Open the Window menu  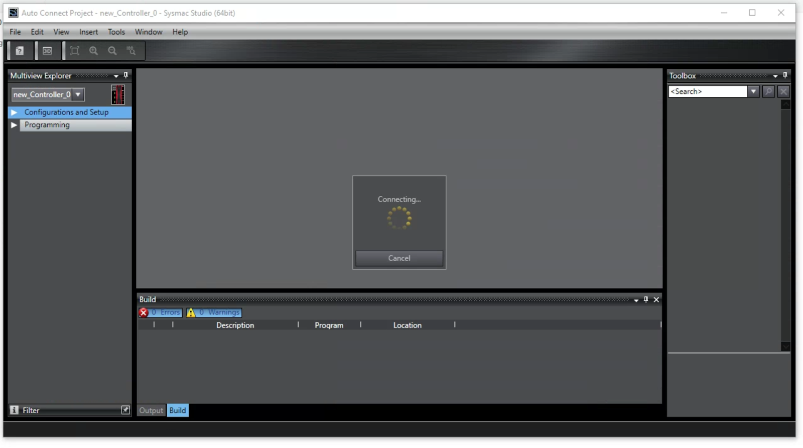tap(149, 32)
